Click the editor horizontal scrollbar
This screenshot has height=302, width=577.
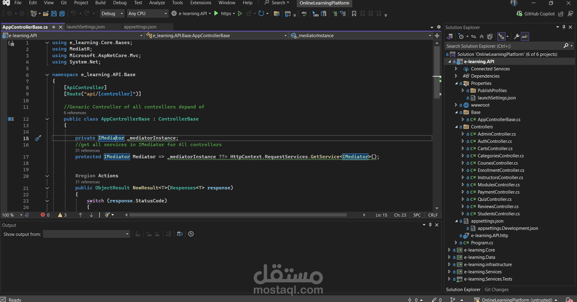pyautogui.click(x=238, y=215)
